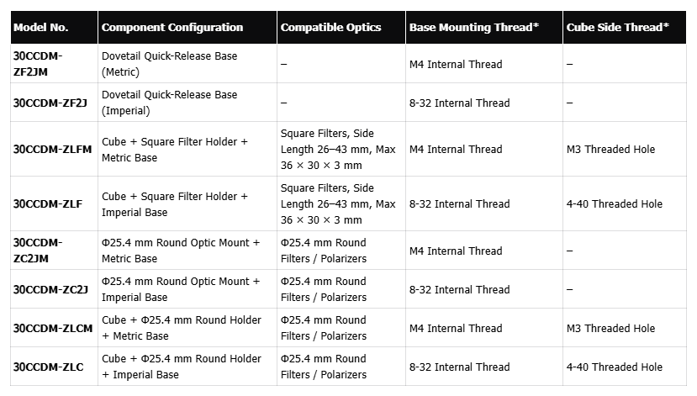Click the Dovetail Quick-Release Base (Imperial) cell
Viewport: 697px width, 396px height.
point(169,103)
